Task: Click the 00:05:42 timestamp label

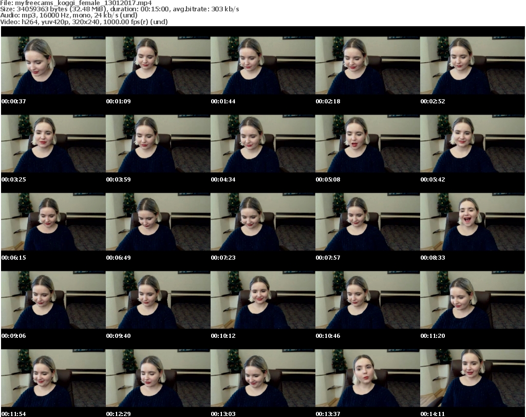Action: [x=433, y=179]
